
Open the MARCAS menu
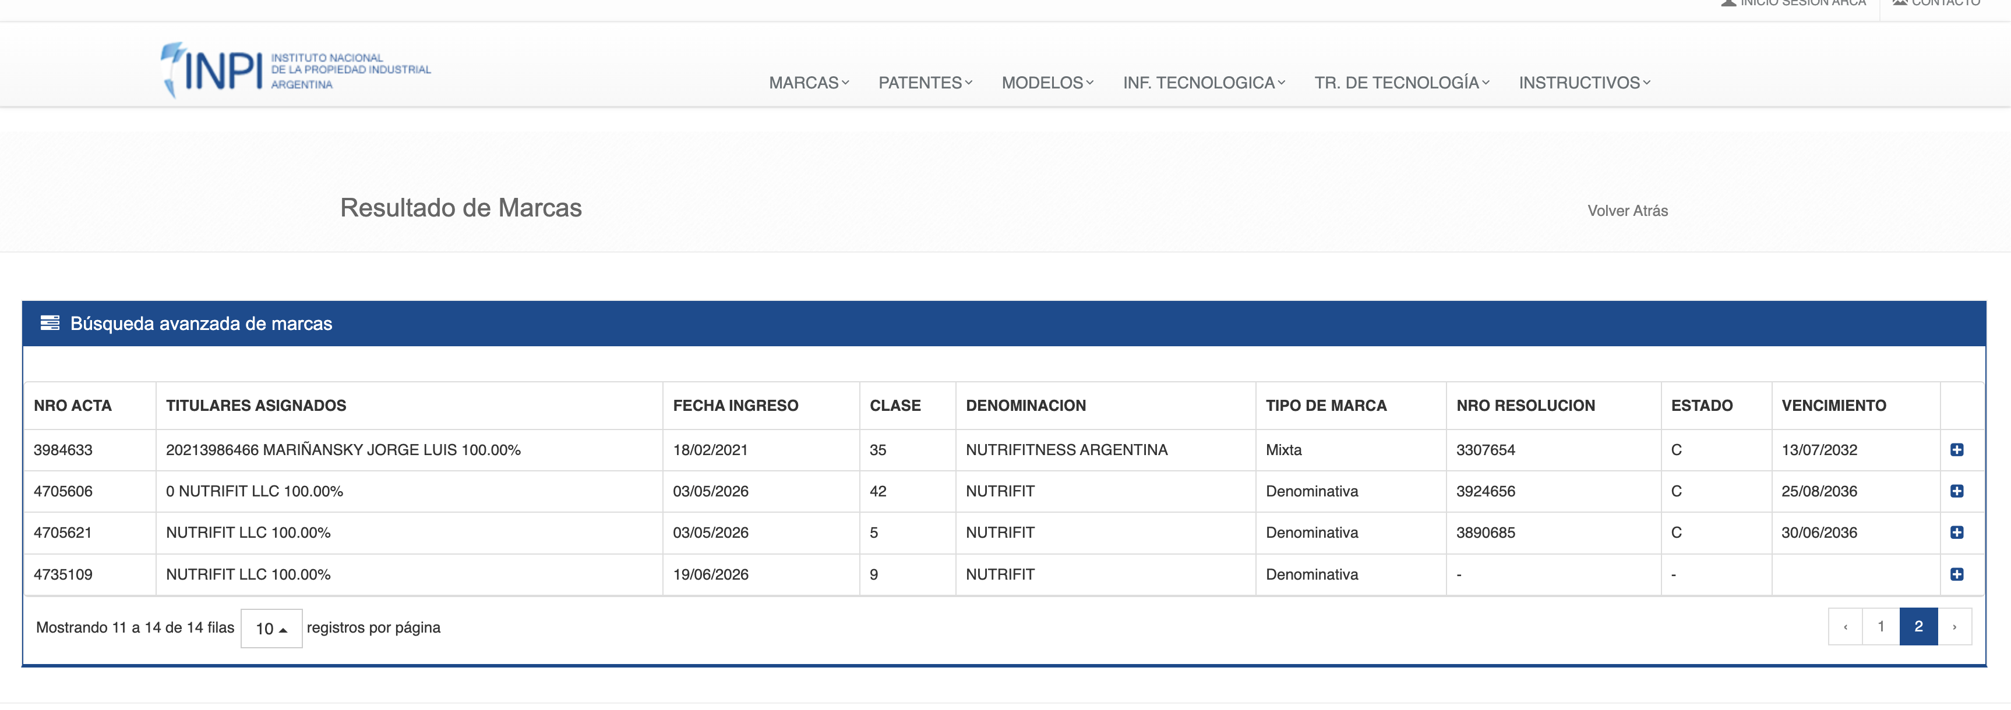tap(809, 83)
